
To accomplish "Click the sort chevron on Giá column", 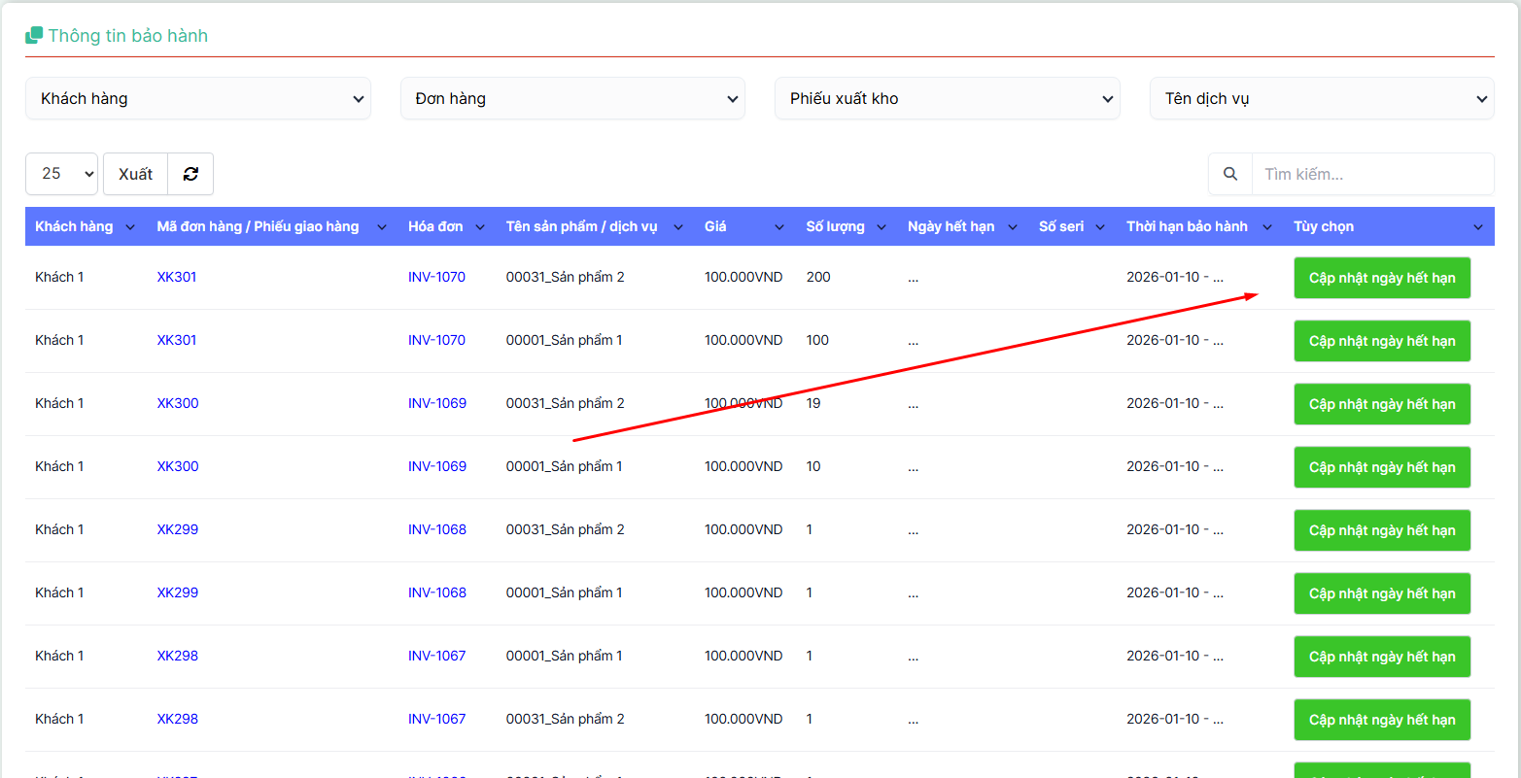I will tap(778, 227).
